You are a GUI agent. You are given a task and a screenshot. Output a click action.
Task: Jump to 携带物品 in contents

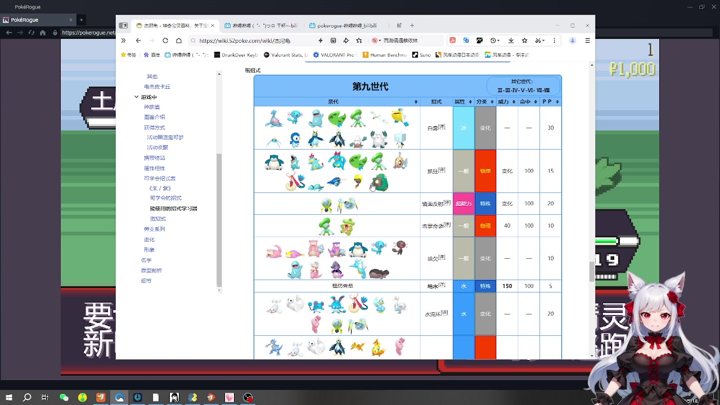click(x=155, y=158)
